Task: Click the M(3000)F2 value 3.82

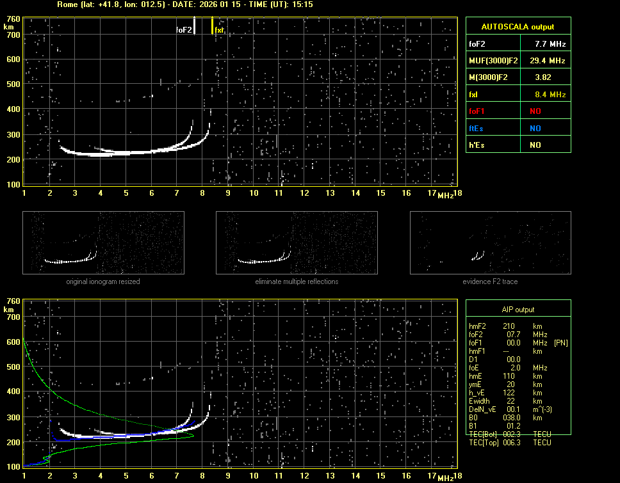Action: (x=543, y=77)
